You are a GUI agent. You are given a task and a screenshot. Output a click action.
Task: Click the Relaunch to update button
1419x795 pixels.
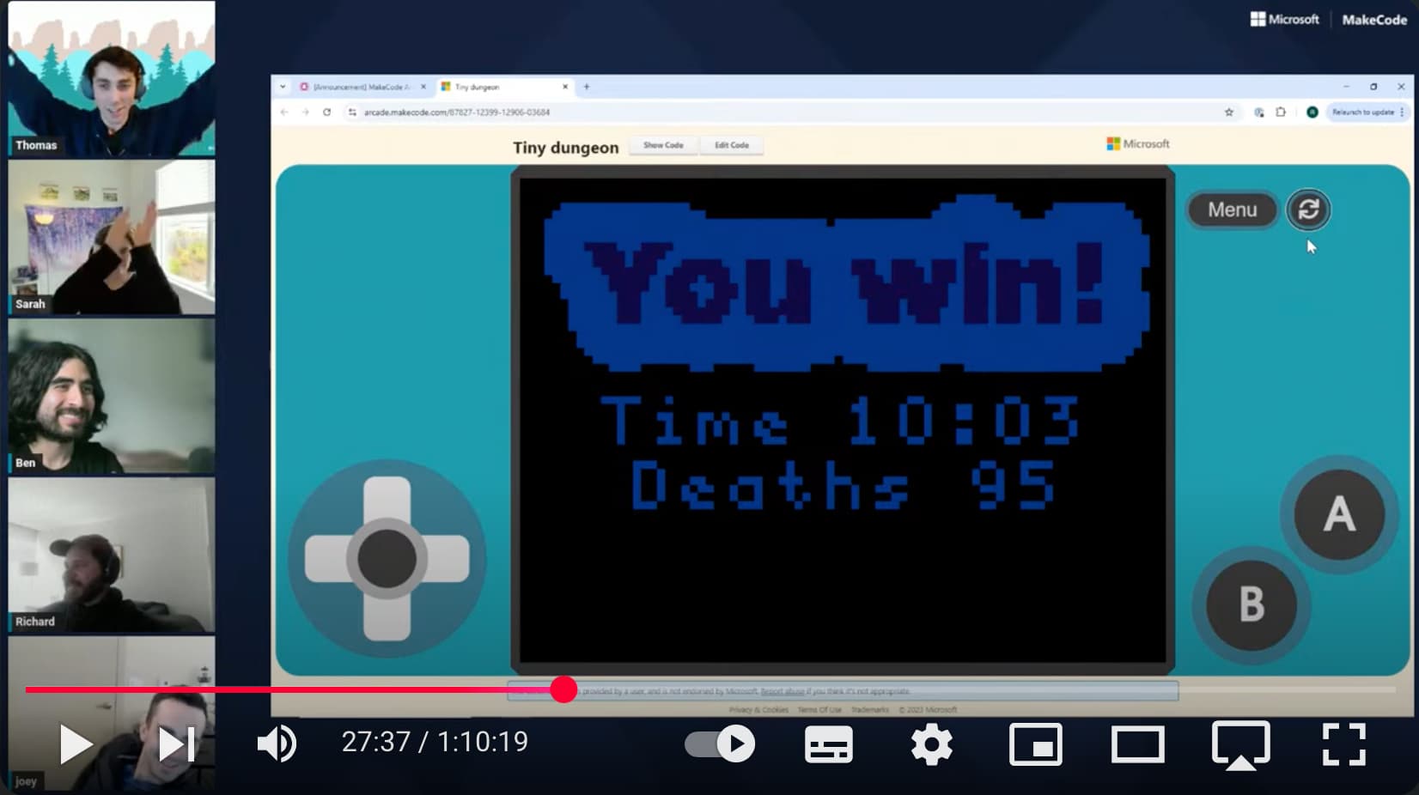point(1367,112)
